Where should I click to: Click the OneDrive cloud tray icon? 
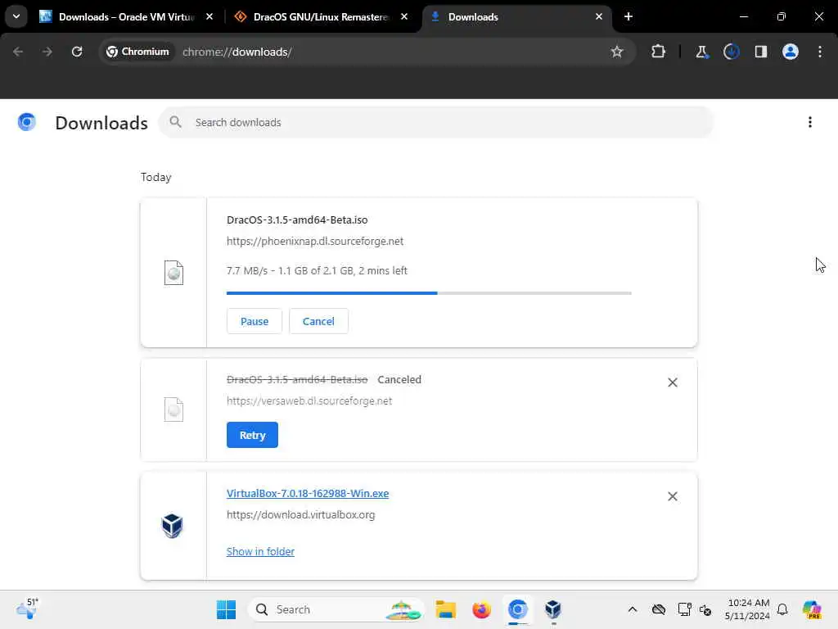click(659, 609)
